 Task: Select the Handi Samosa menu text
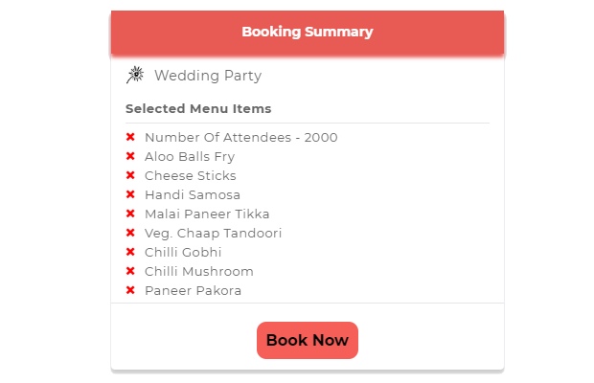[193, 194]
